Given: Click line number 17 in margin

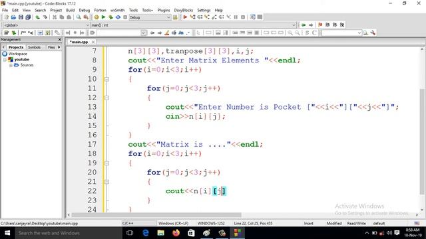Looking at the screenshot, I should click(x=92, y=145).
